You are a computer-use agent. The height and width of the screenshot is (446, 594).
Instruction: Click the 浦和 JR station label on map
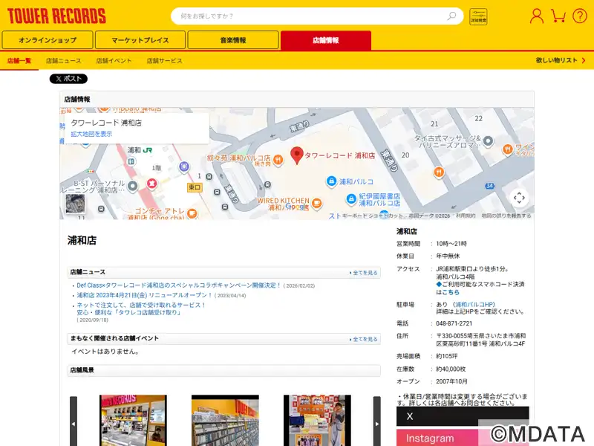(140, 150)
